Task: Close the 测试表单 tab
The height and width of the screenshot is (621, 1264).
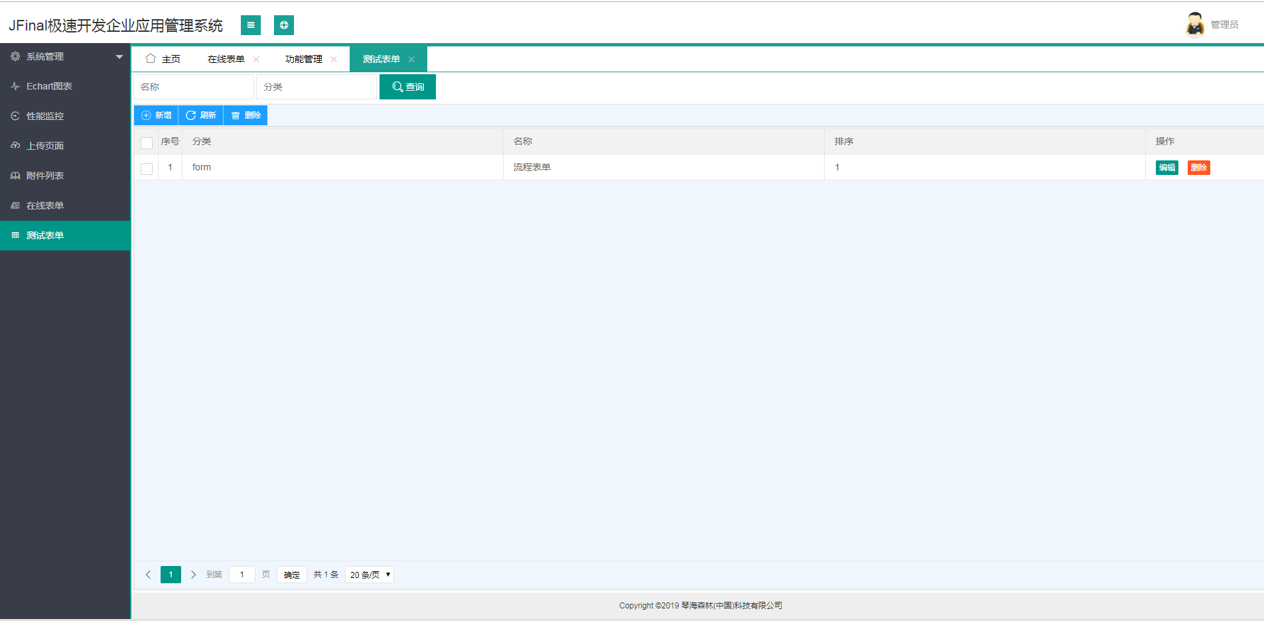Action: pos(411,60)
